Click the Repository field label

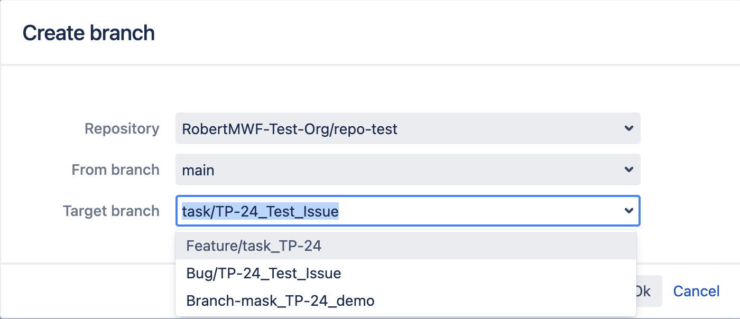pyautogui.click(x=122, y=129)
